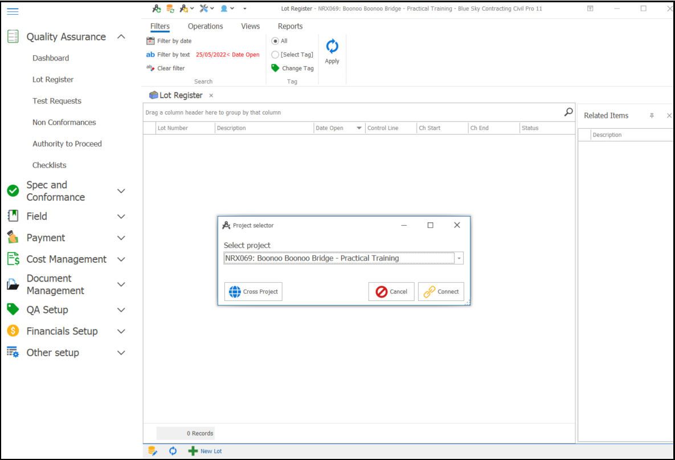Click the Apply refresh icon
Viewport: 675px width, 460px height.
332,47
